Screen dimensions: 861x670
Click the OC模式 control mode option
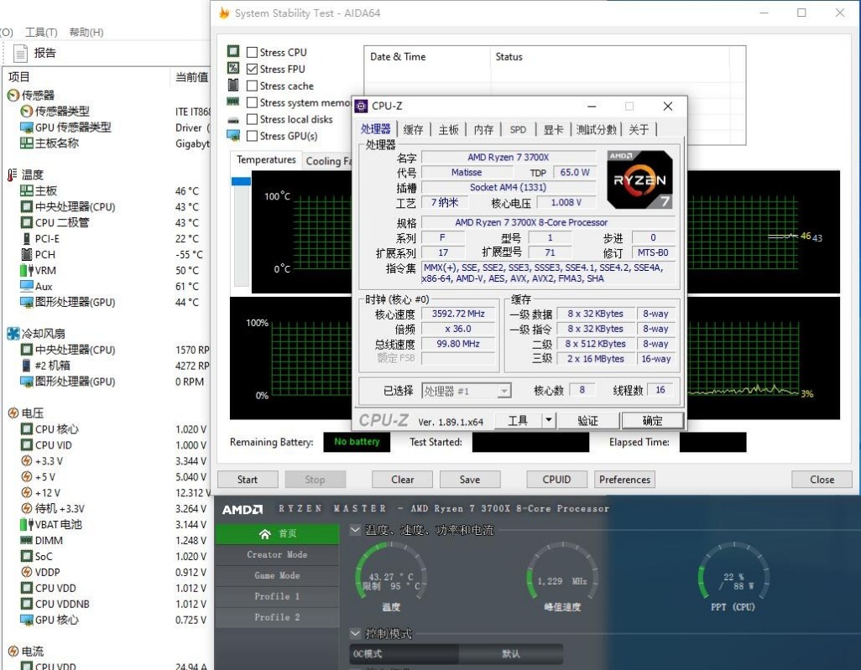[404, 653]
